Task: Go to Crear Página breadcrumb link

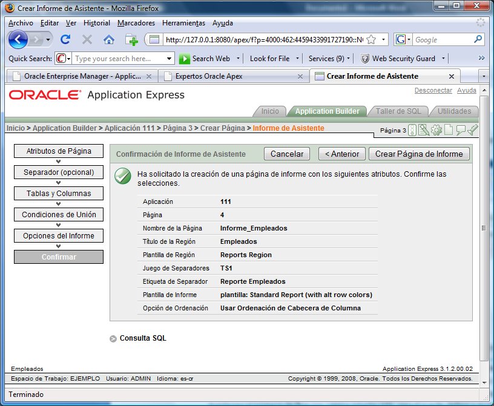Action: coord(222,128)
